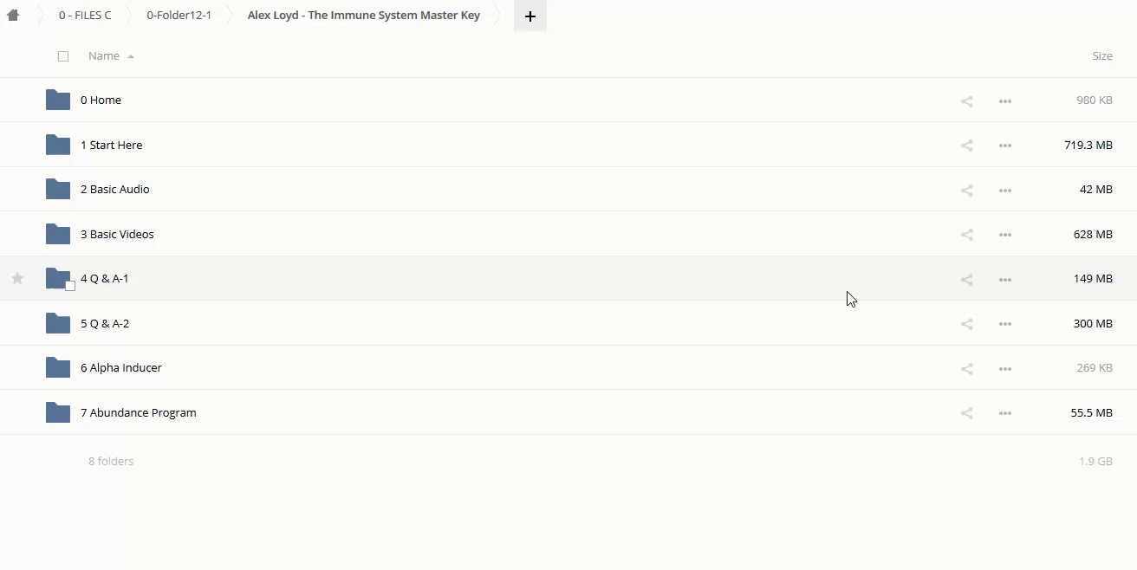The image size is (1137, 570).
Task: Open more actions for 6 Alpha Inducer
Action: [1005, 369]
